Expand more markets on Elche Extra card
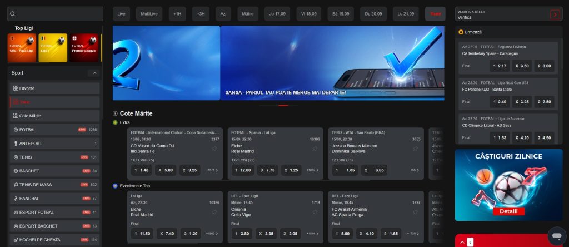 pos(312,170)
